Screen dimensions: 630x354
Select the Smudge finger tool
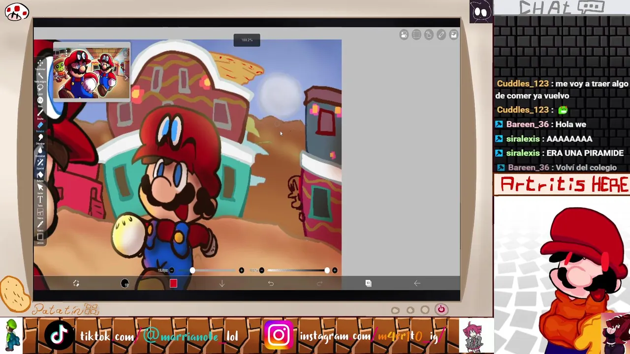tap(40, 138)
